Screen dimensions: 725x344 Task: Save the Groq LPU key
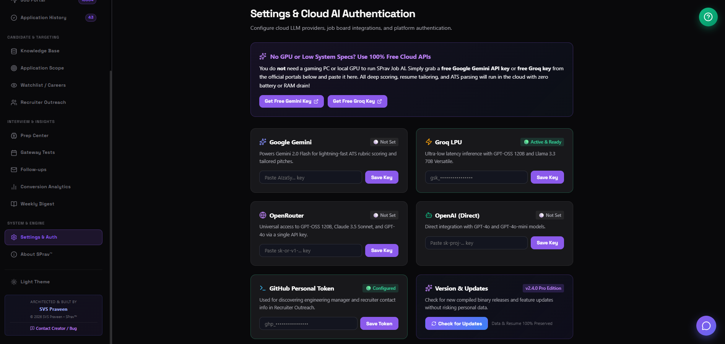coord(547,178)
